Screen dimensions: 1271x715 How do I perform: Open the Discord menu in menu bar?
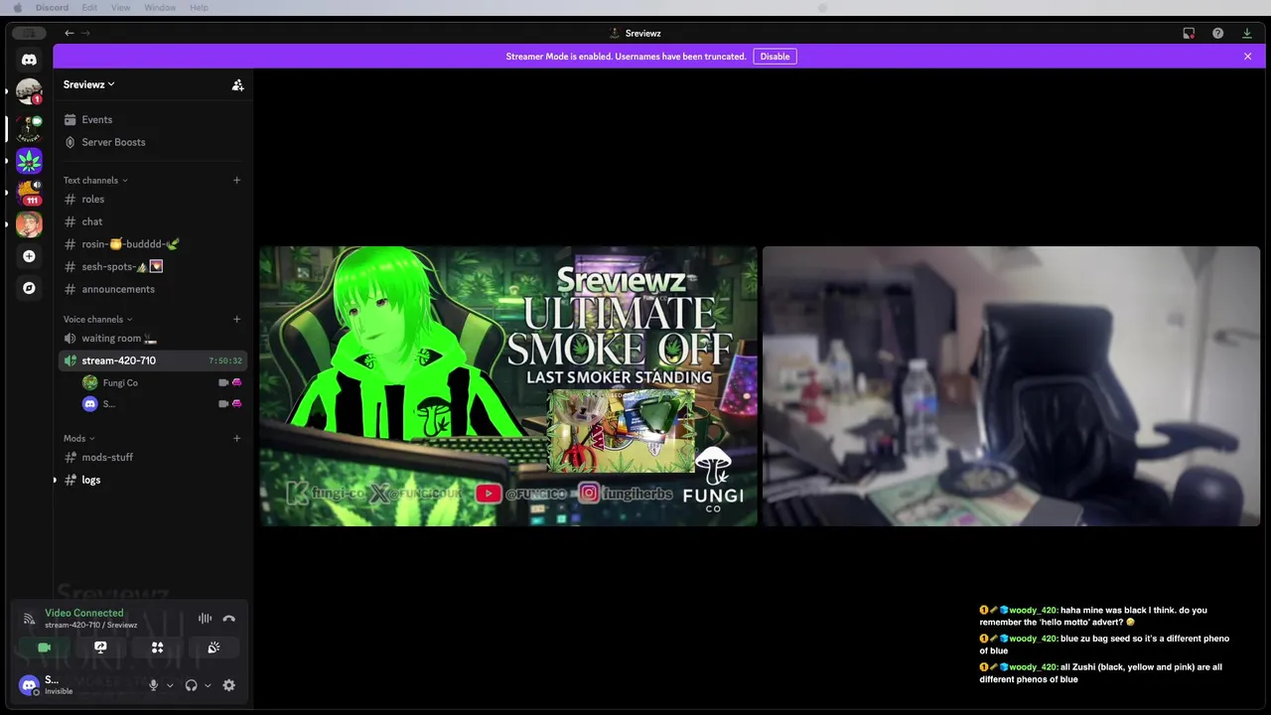click(x=52, y=8)
